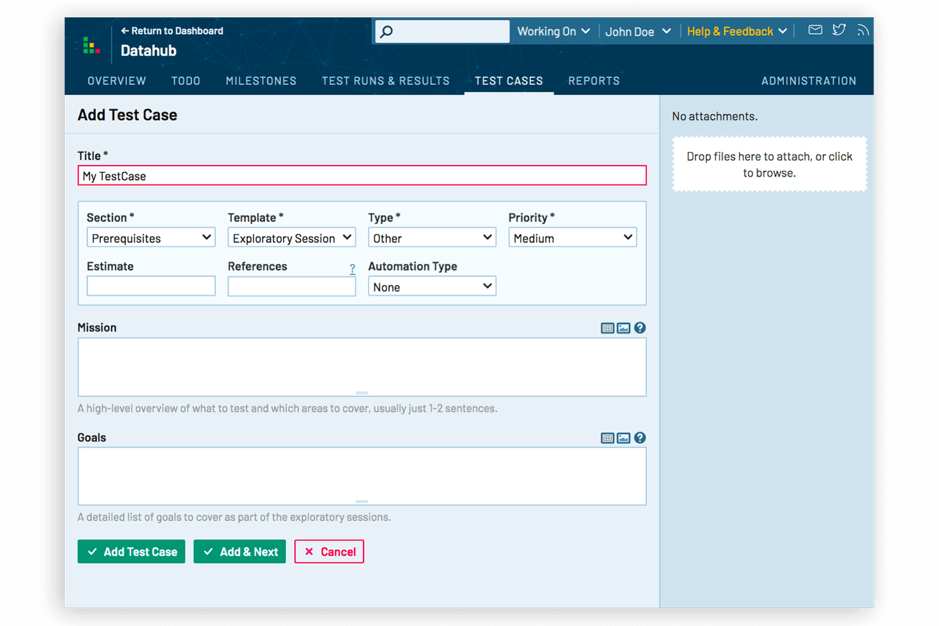This screenshot has height=626, width=939.
Task: Click the References question mark help
Action: coord(353,269)
